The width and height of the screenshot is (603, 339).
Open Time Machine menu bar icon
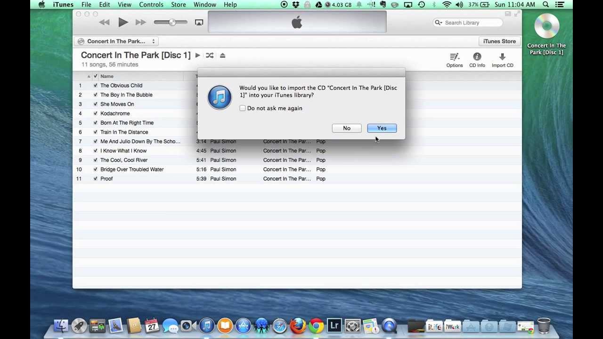[421, 5]
